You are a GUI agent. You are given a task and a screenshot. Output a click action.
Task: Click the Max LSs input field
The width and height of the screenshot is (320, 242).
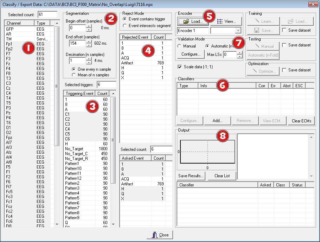tap(230, 55)
